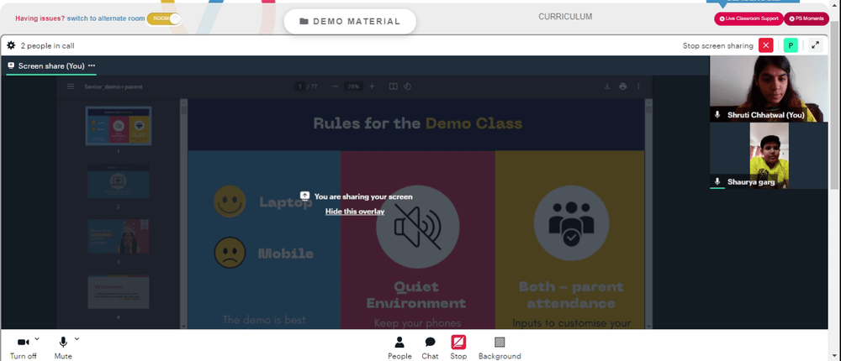The height and width of the screenshot is (361, 841).
Task: Open the Chat panel
Action: (x=430, y=348)
